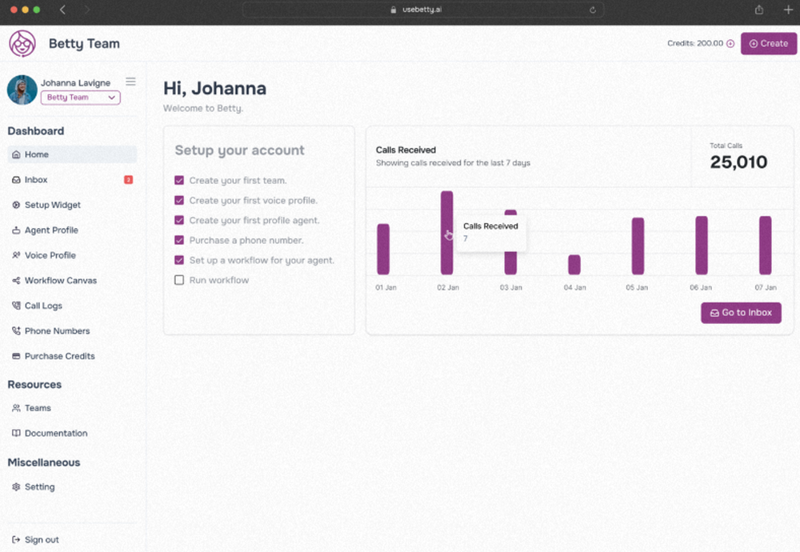Click the 'Hi, Johanna' heading
800x552 pixels.
pos(214,89)
